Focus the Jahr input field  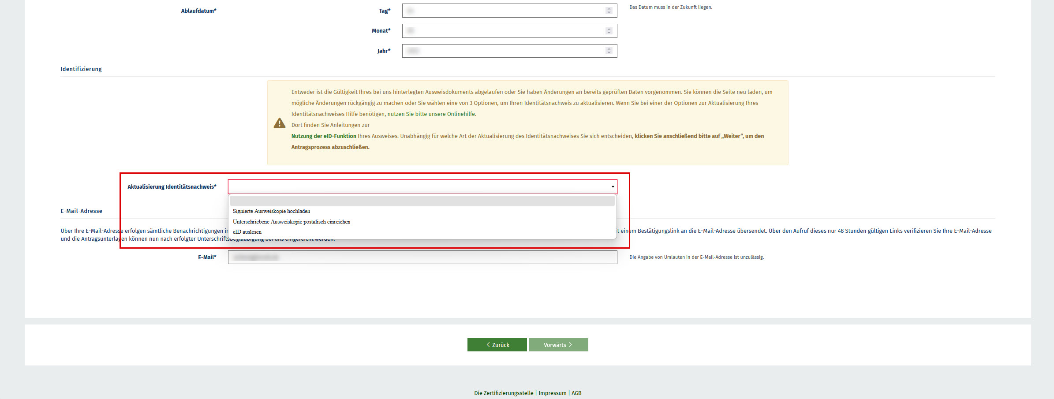tap(503, 51)
